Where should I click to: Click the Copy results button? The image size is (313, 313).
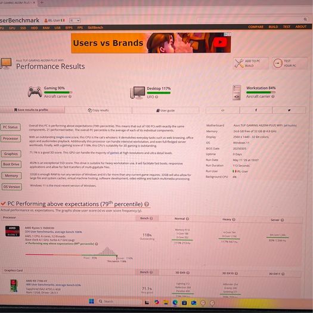point(98,110)
